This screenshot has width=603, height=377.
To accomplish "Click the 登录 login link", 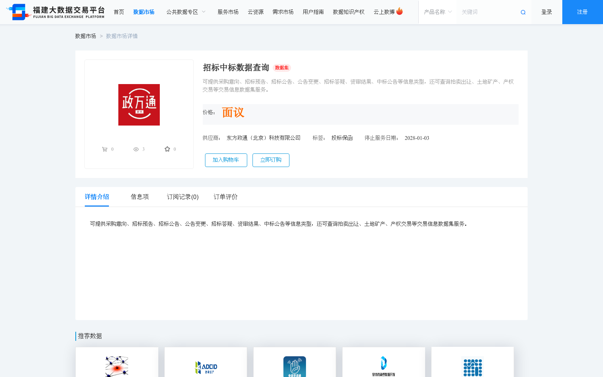I will tap(546, 12).
